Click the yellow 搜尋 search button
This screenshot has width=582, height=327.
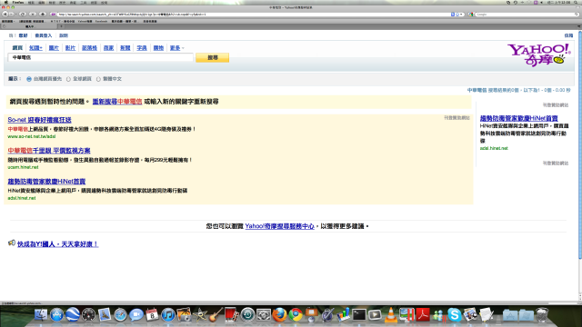point(212,57)
